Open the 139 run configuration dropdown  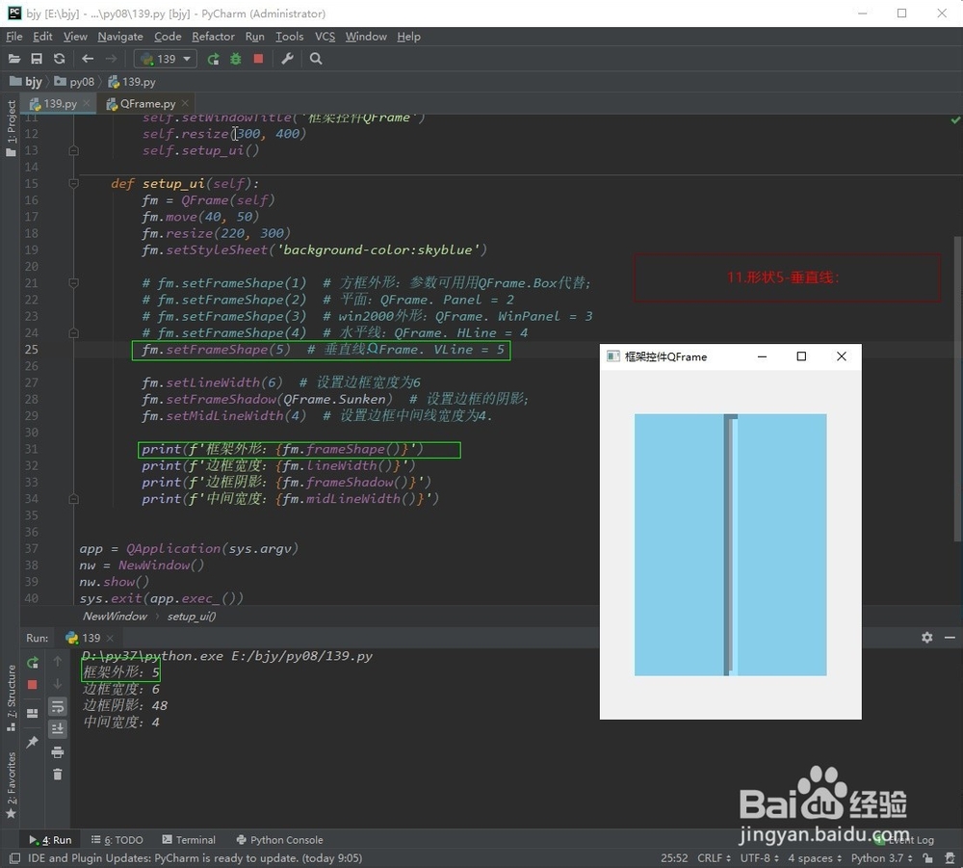[x=166, y=59]
